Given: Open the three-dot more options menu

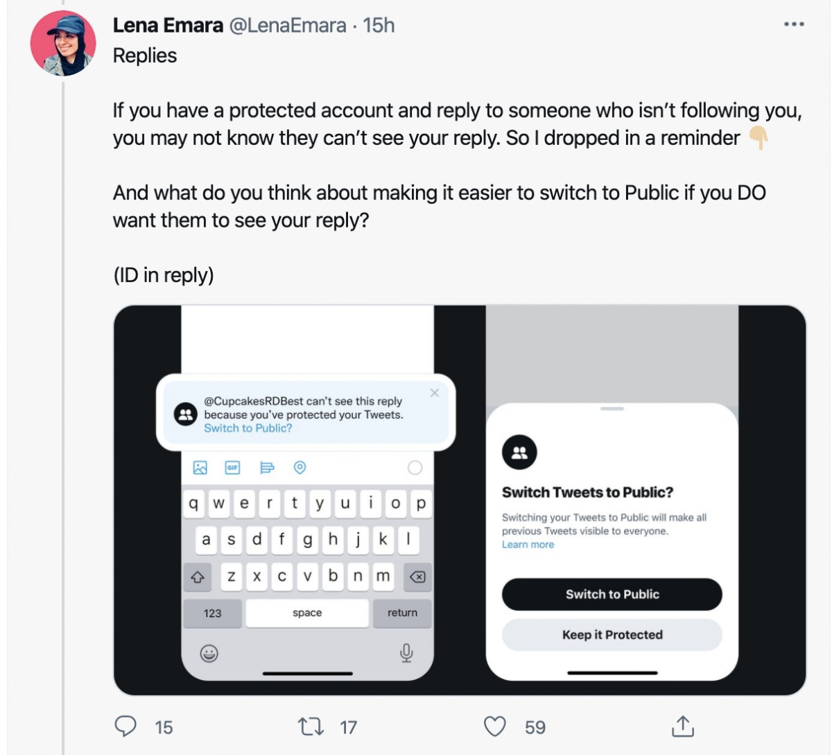Looking at the screenshot, I should point(794,24).
